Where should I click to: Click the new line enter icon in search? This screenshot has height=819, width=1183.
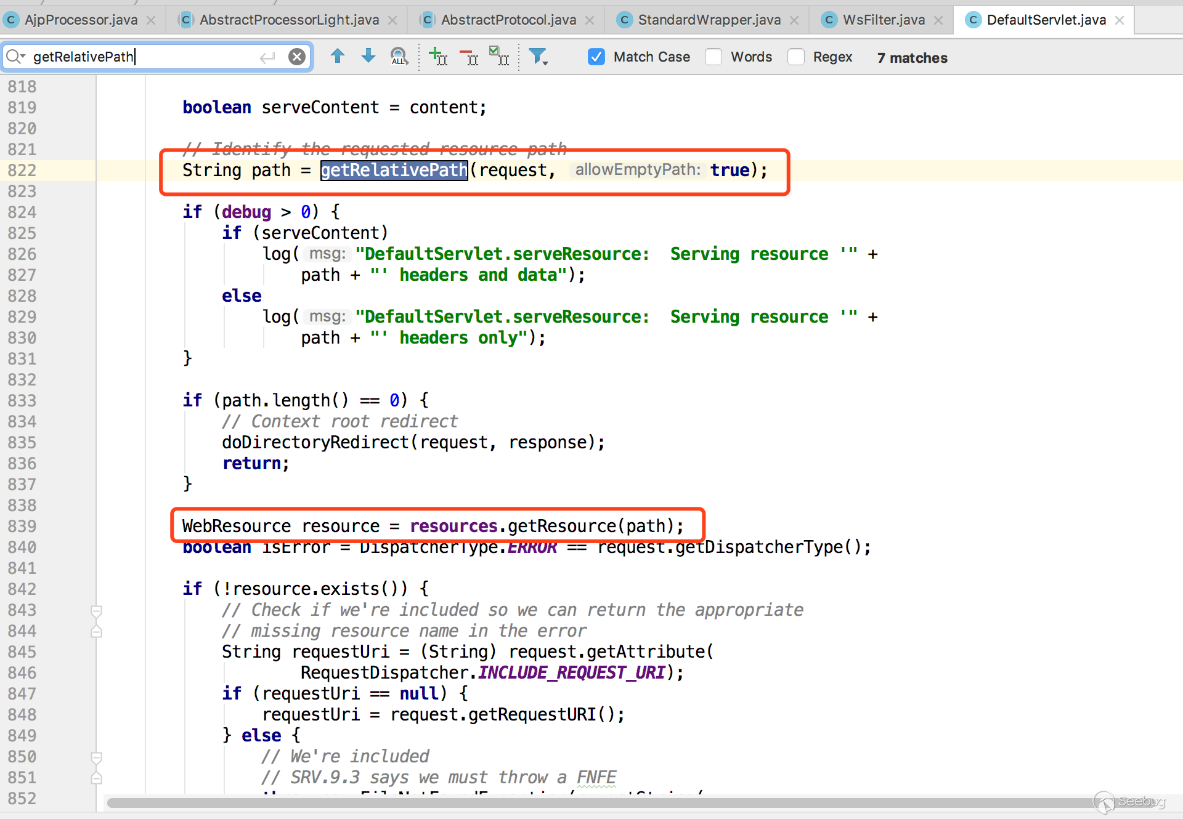[267, 57]
